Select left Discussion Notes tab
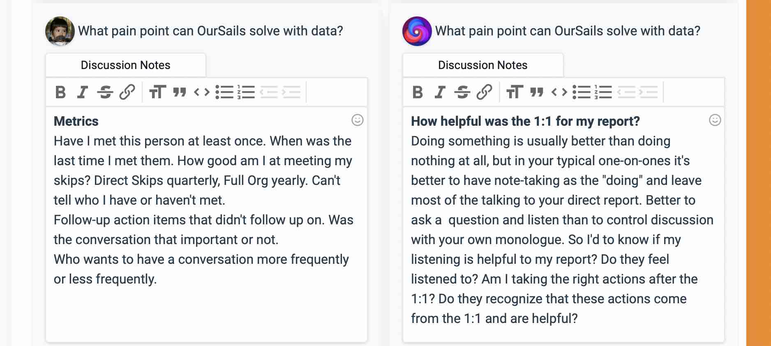771x346 pixels. coord(126,65)
